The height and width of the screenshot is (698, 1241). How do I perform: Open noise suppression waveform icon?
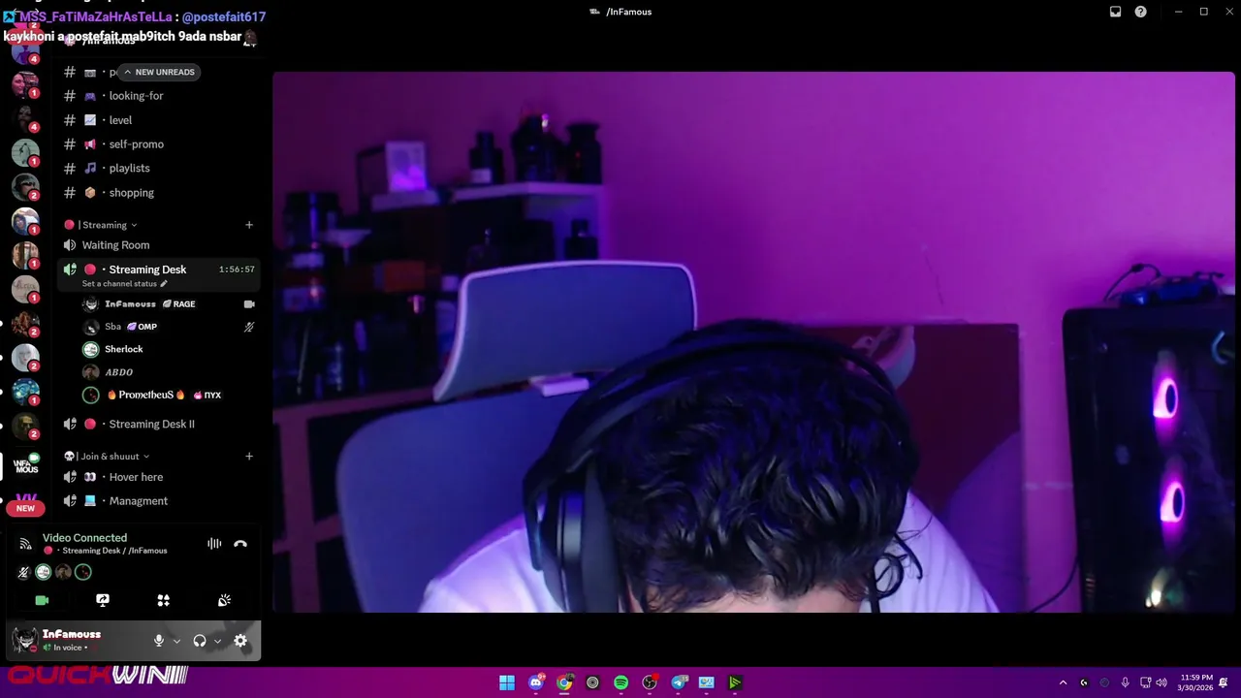coord(214,544)
